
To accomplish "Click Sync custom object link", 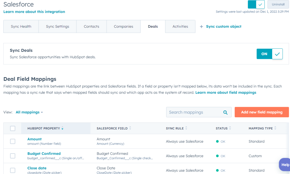I will [224, 26].
